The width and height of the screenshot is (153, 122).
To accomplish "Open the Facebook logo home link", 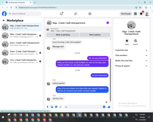I will tap(4, 14).
